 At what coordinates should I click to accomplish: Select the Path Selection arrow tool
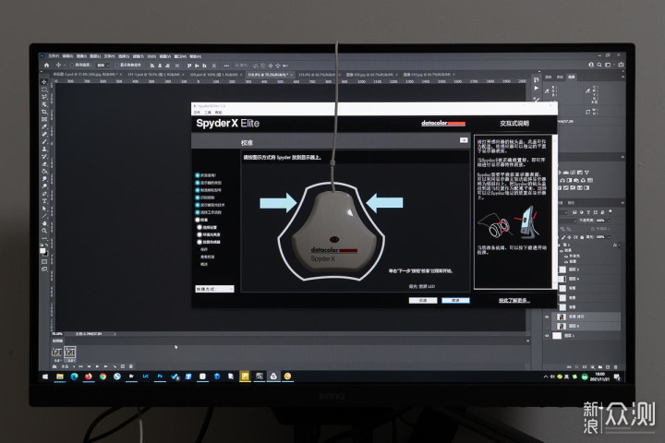44,209
